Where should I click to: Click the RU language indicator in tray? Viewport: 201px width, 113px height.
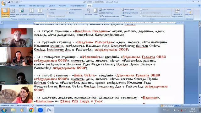pyautogui.click(x=164, y=110)
